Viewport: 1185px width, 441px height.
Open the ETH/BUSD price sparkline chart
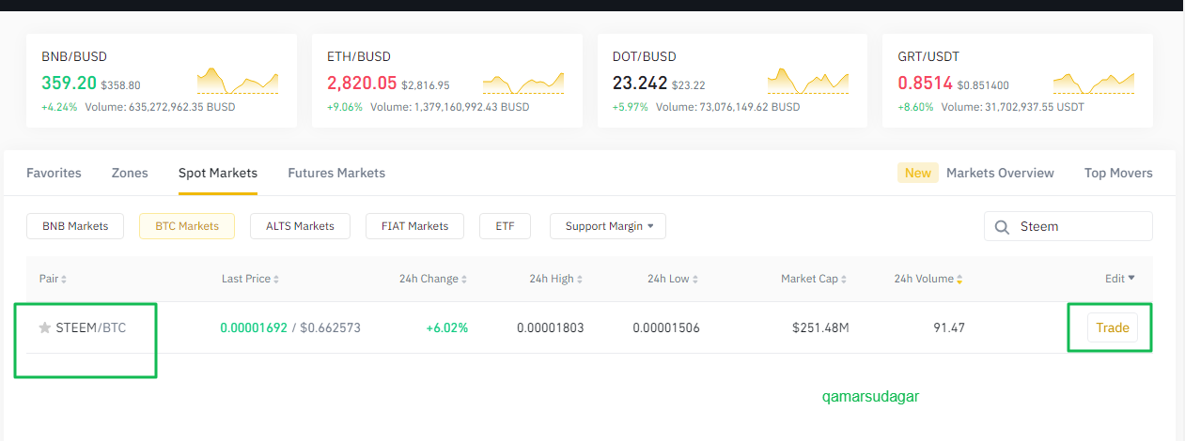(523, 81)
